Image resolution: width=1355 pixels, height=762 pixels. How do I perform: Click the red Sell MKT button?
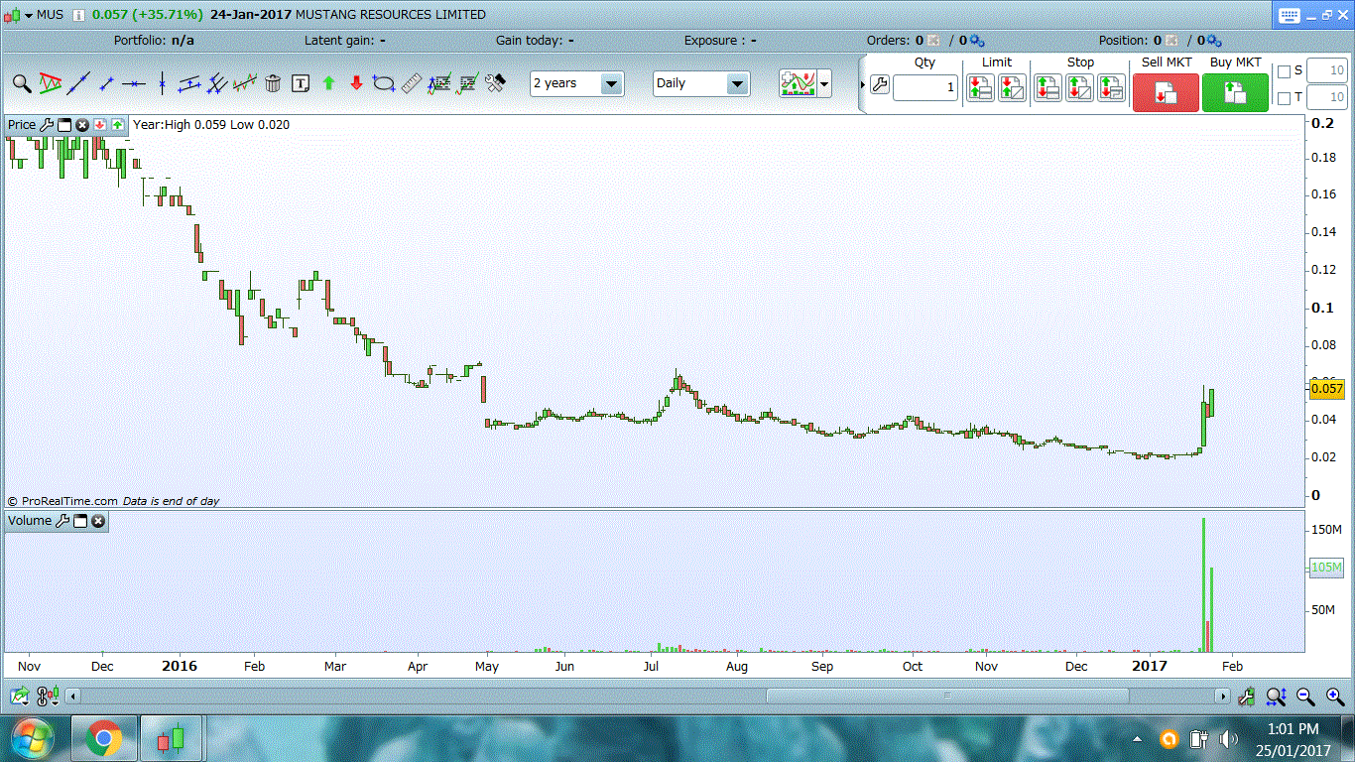pos(1167,92)
